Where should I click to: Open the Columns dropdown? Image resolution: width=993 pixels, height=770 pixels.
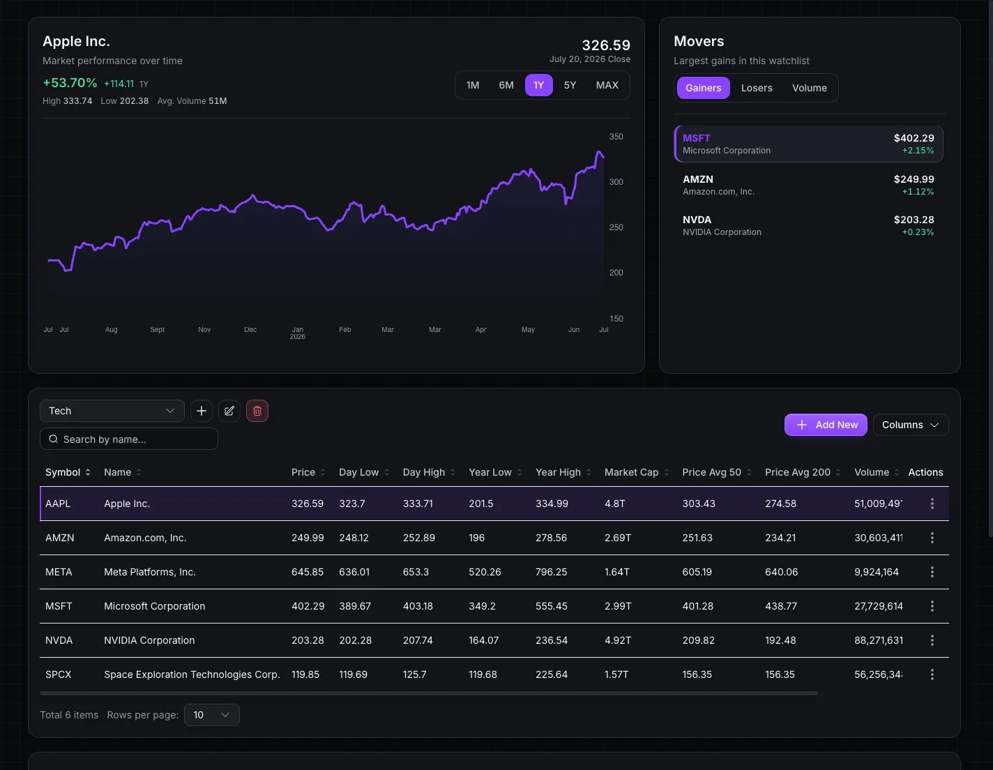[x=911, y=425]
